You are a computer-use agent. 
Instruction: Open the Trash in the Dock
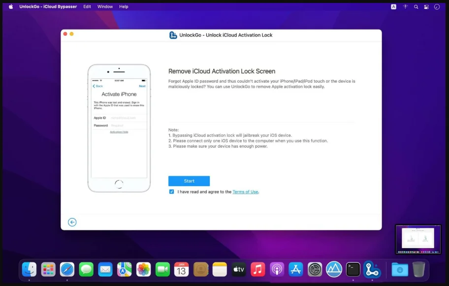coord(418,269)
